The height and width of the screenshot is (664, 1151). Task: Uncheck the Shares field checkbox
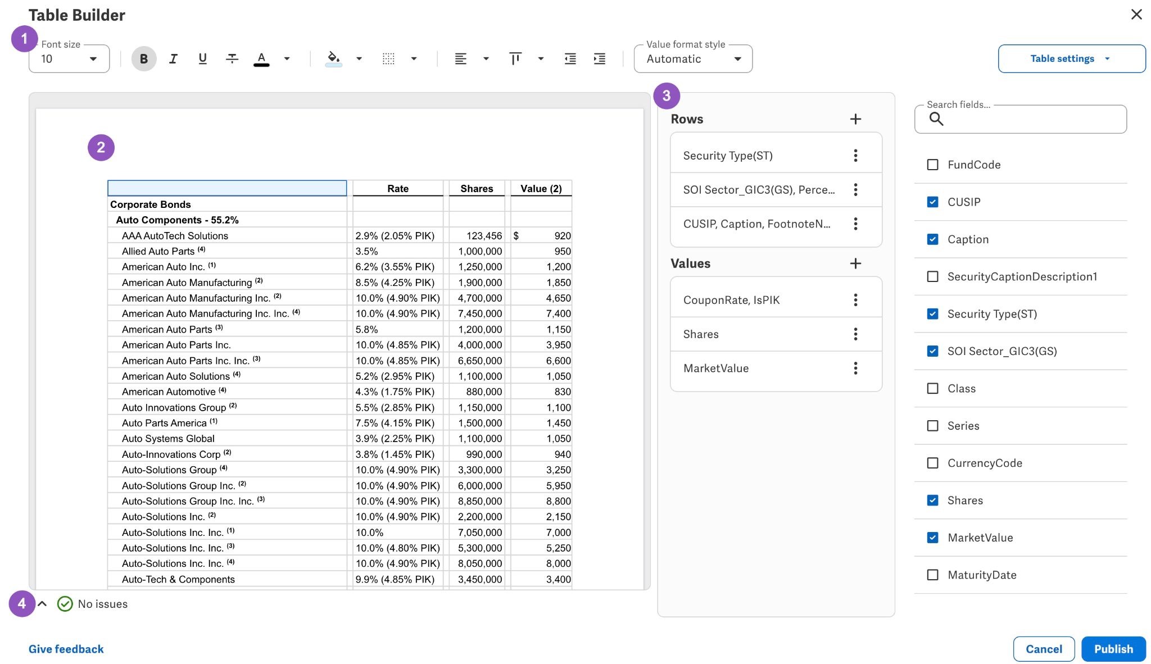coord(932,501)
